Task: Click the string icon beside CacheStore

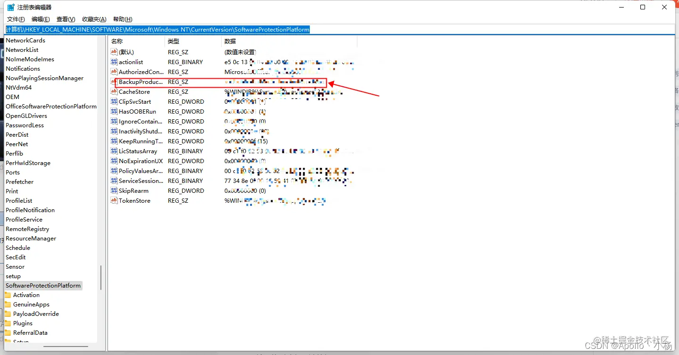Action: pyautogui.click(x=114, y=91)
